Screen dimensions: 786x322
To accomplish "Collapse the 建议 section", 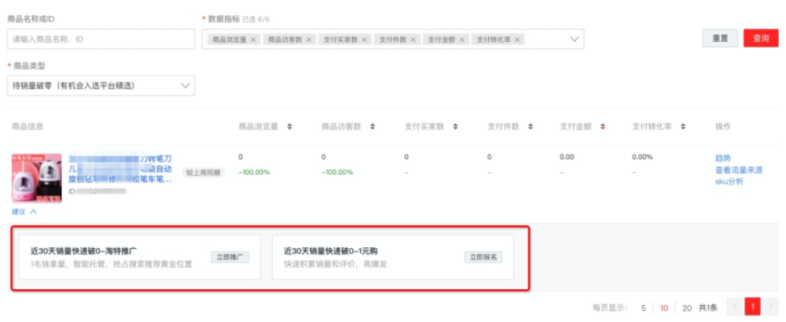I will (24, 212).
